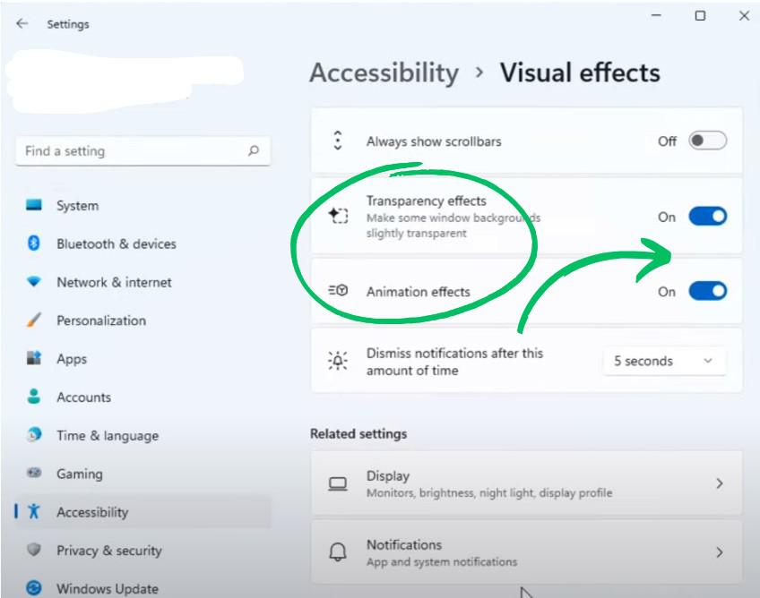Open the notification dismiss time dropdown
The image size is (760, 598).
[x=664, y=361]
